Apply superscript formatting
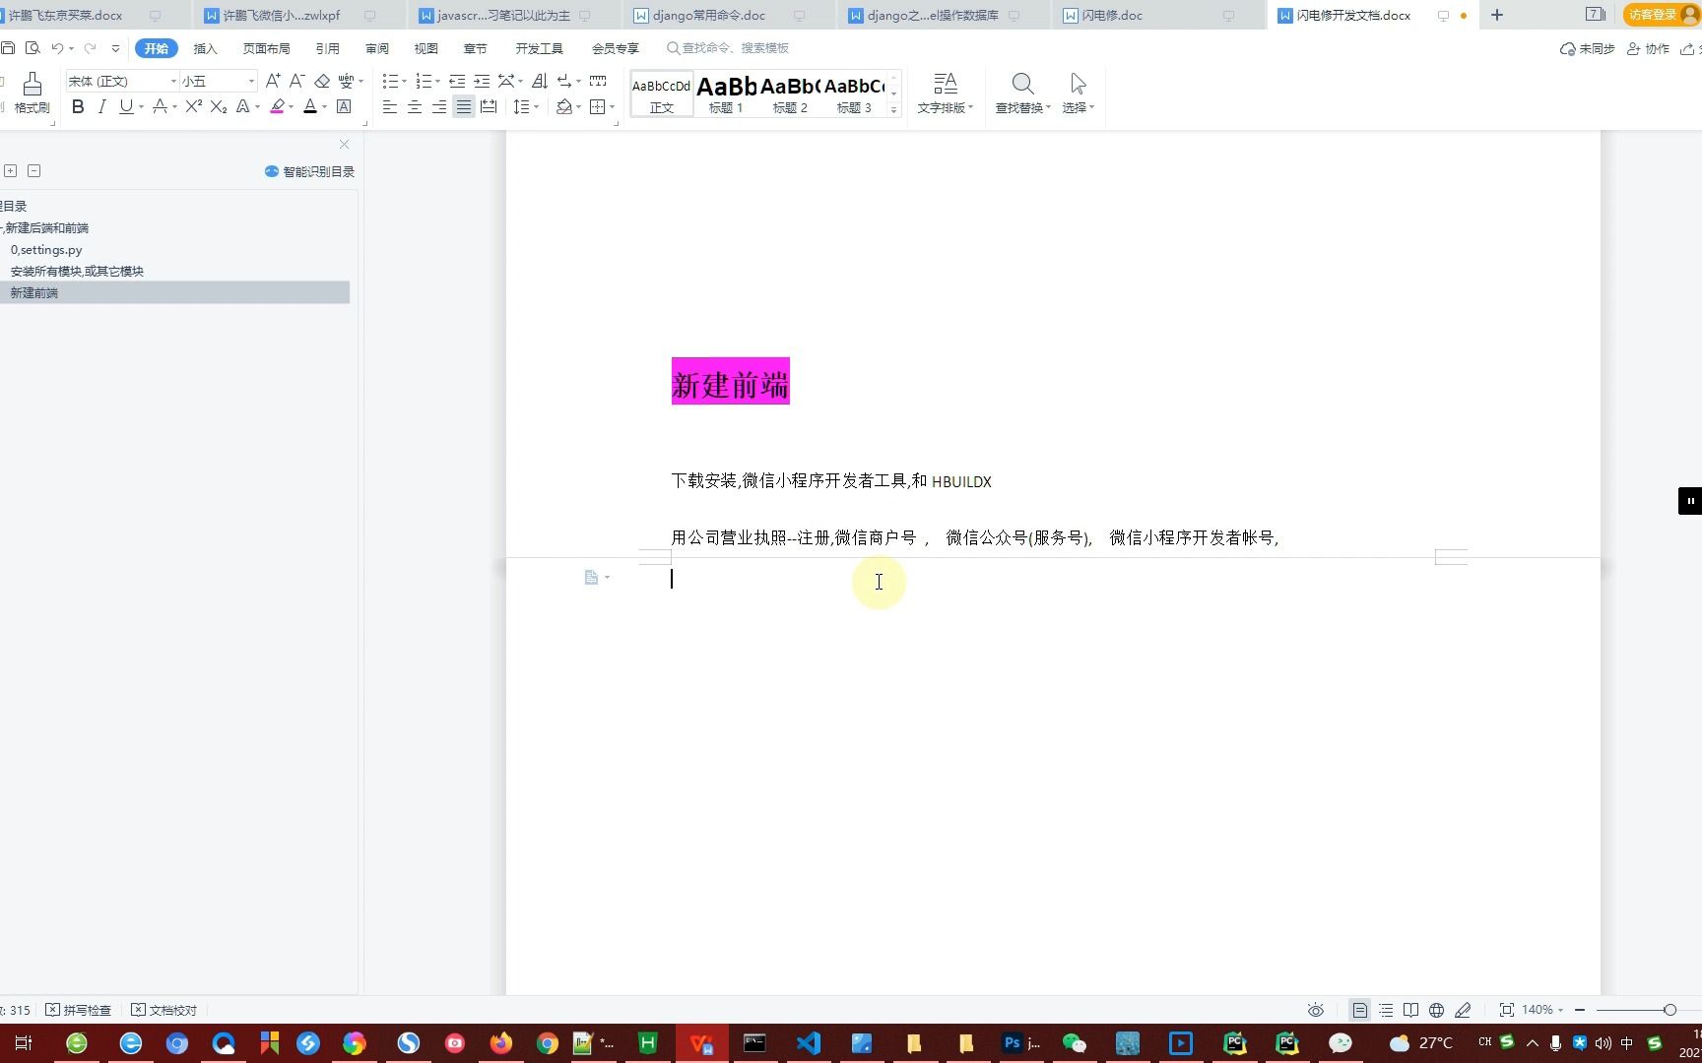1702x1063 pixels. click(x=192, y=107)
